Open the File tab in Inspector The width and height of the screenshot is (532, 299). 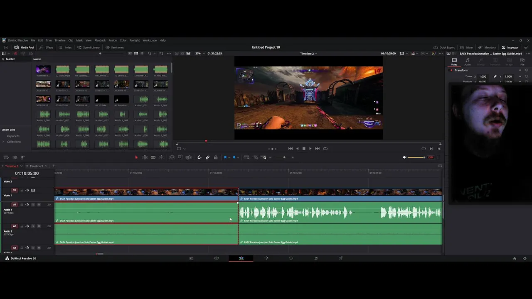(522, 62)
